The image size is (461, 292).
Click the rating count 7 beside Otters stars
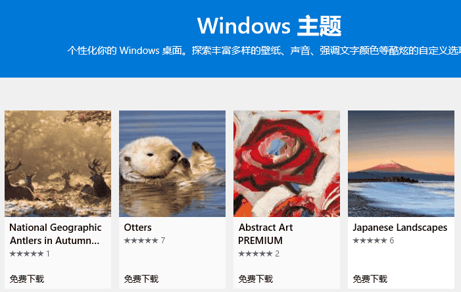tap(163, 241)
